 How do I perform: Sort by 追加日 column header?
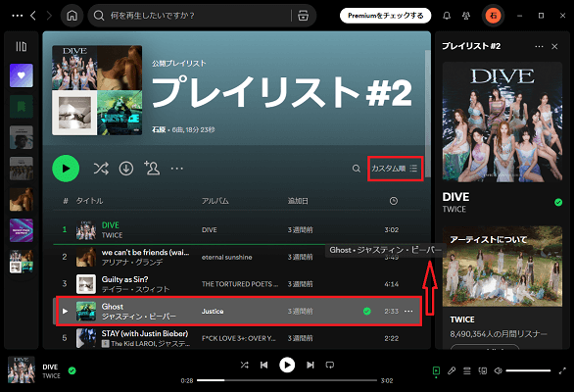pyautogui.click(x=298, y=201)
